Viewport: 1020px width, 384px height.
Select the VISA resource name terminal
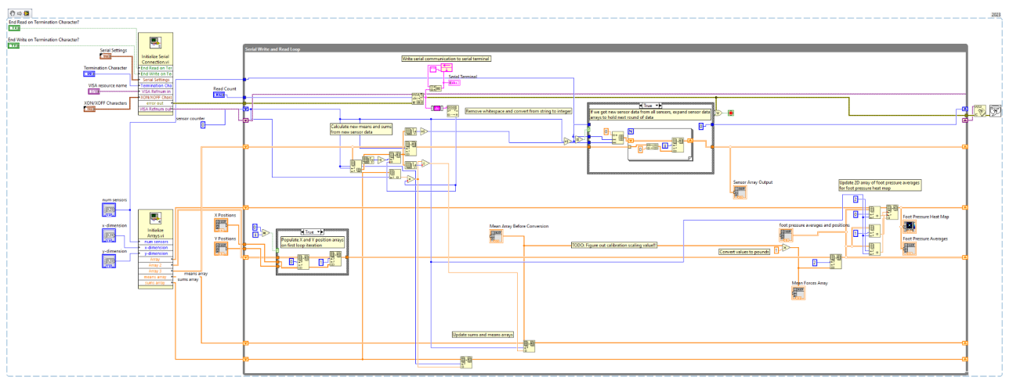coord(93,92)
